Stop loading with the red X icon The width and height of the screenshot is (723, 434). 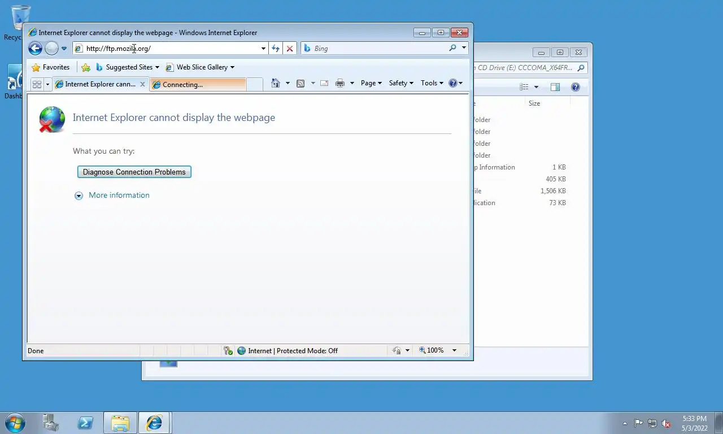290,49
